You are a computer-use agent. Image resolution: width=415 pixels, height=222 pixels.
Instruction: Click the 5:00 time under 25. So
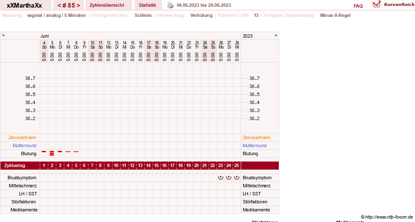(213, 57)
